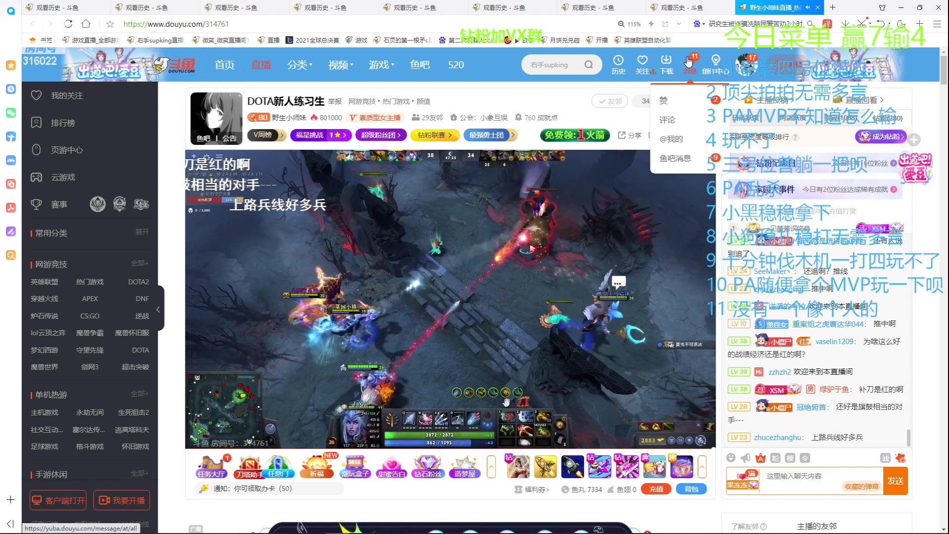Image resolution: width=949 pixels, height=534 pixels.
Task: Click the 免费领:1火箭 free rocket banner
Action: click(x=575, y=135)
